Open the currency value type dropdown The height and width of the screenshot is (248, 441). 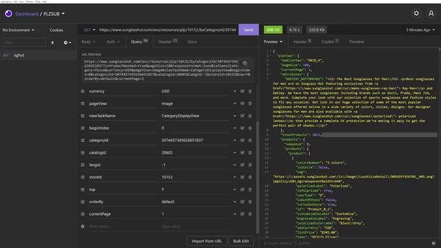coord(234,91)
